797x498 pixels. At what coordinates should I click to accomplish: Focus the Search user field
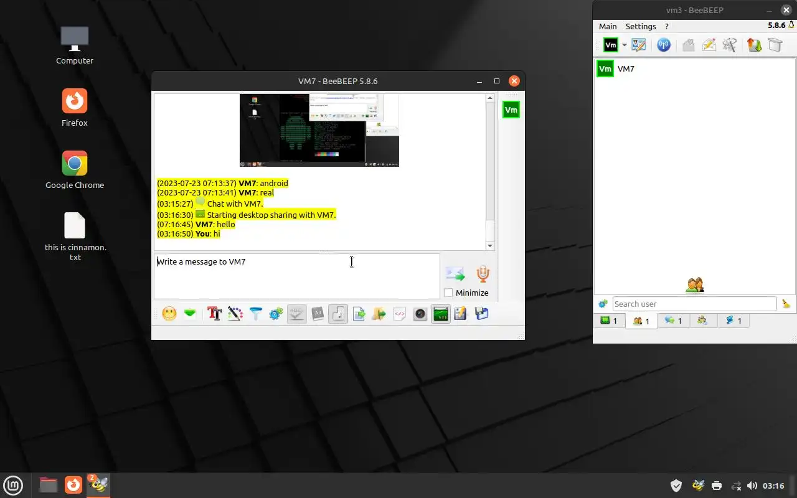(x=694, y=304)
